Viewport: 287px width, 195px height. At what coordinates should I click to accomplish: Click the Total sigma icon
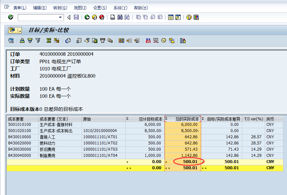tap(49, 40)
